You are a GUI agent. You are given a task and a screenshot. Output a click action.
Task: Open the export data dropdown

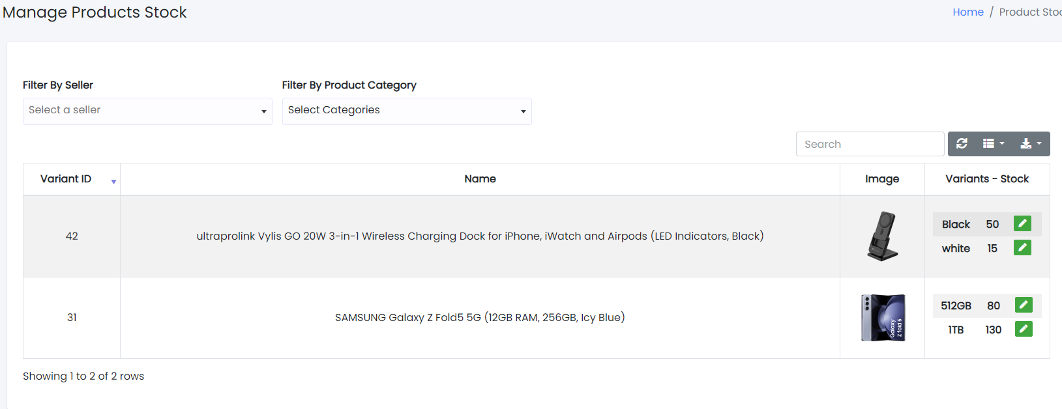[x=1030, y=144]
